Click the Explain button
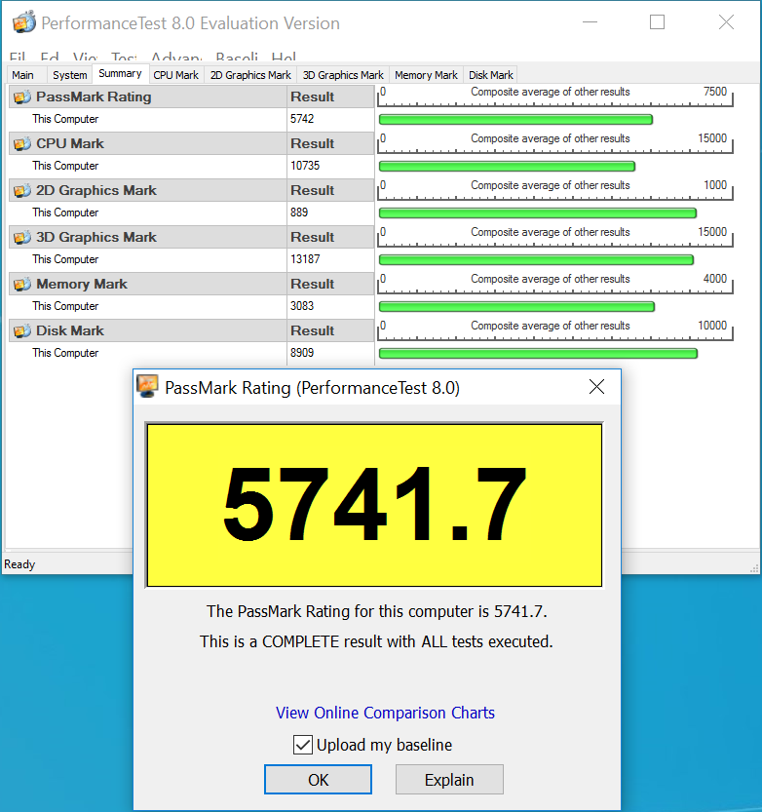This screenshot has height=812, width=762. click(449, 780)
